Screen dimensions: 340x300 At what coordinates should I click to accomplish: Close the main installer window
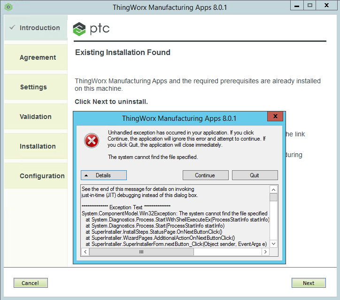tap(326, 5)
